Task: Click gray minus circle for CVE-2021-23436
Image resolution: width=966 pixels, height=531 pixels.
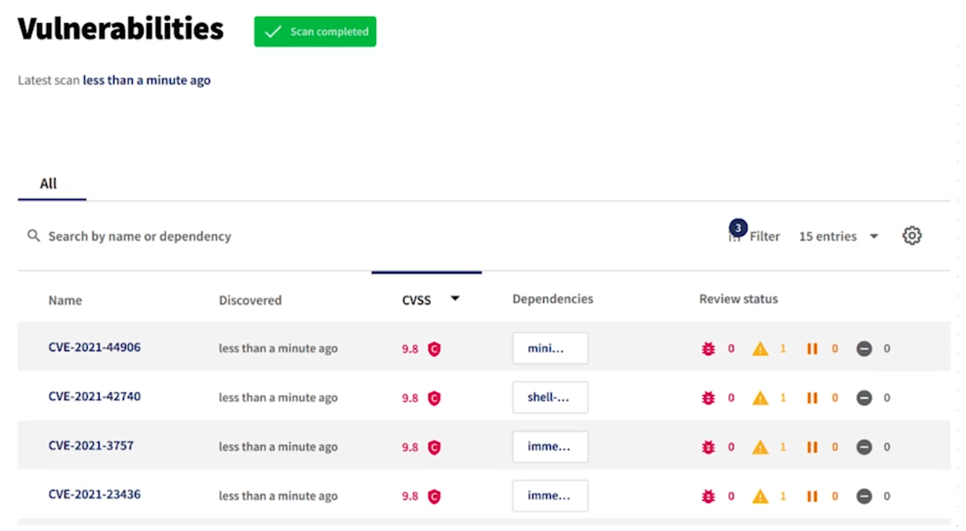Action: (863, 496)
